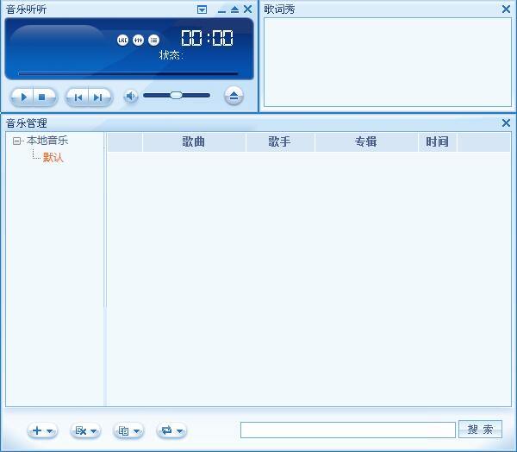
Task: Collapse the player with the up-arrow icon
Action: point(234,9)
